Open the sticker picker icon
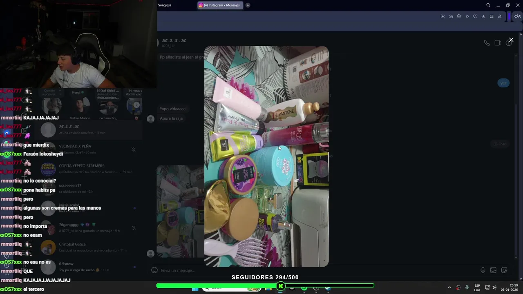Image resolution: width=523 pixels, height=294 pixels. tap(504, 270)
